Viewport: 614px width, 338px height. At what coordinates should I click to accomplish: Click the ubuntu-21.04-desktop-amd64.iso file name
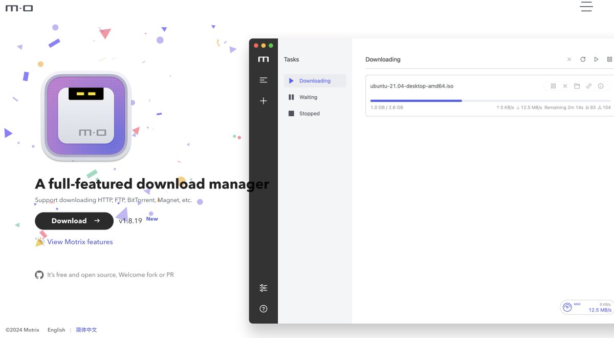click(x=412, y=86)
